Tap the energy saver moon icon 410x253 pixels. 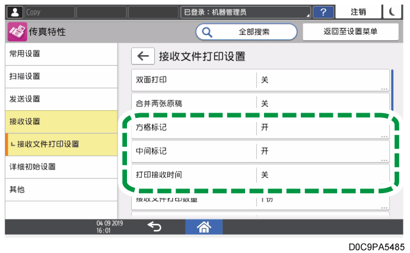point(392,12)
